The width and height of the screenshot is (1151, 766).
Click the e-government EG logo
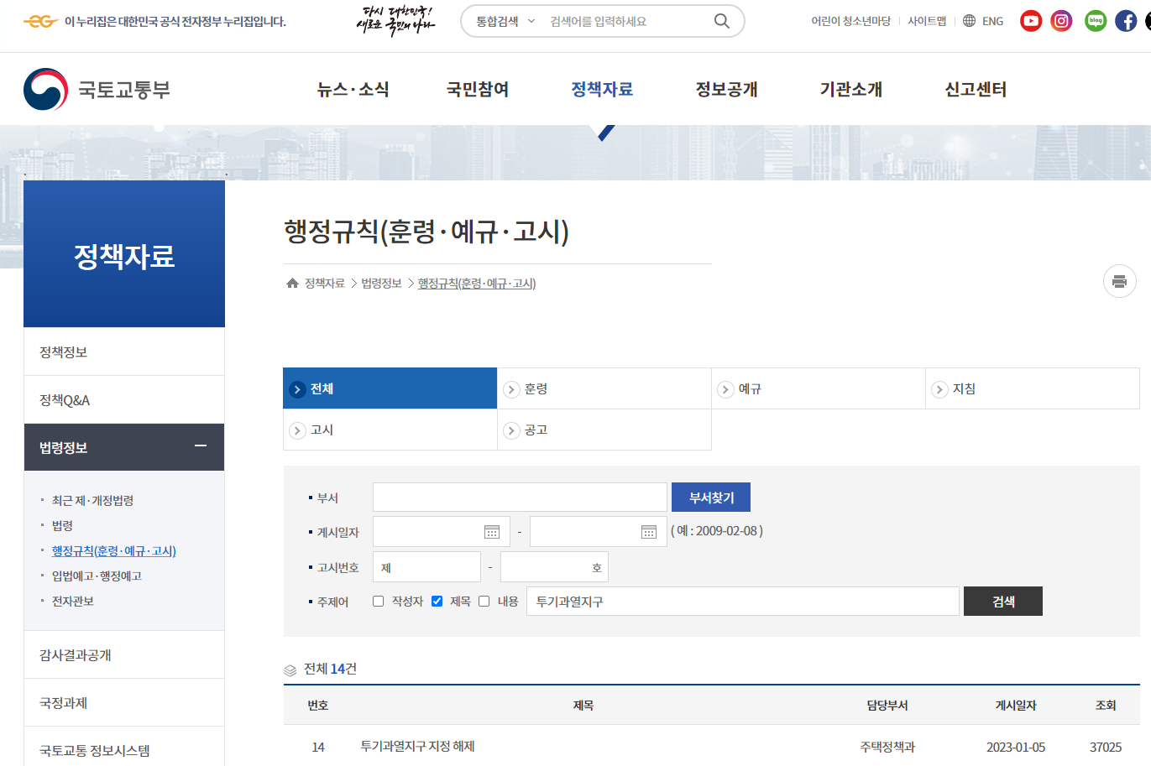[40, 22]
